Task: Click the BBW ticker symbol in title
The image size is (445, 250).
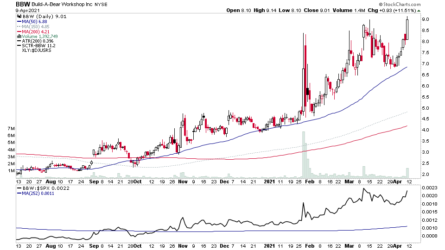Action: (23, 4)
